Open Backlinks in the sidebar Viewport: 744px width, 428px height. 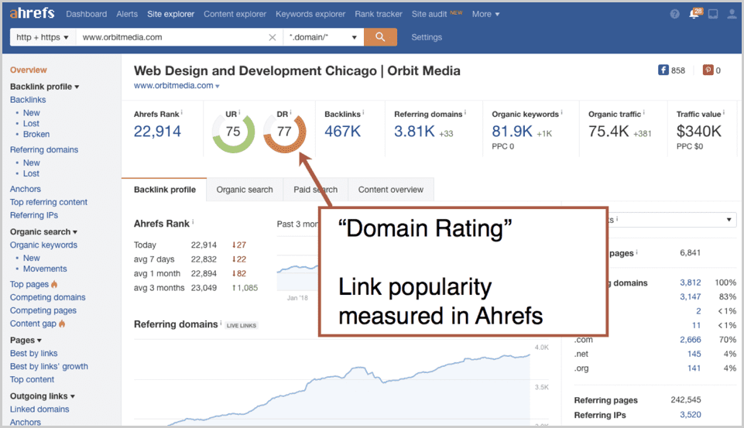pyautogui.click(x=28, y=100)
